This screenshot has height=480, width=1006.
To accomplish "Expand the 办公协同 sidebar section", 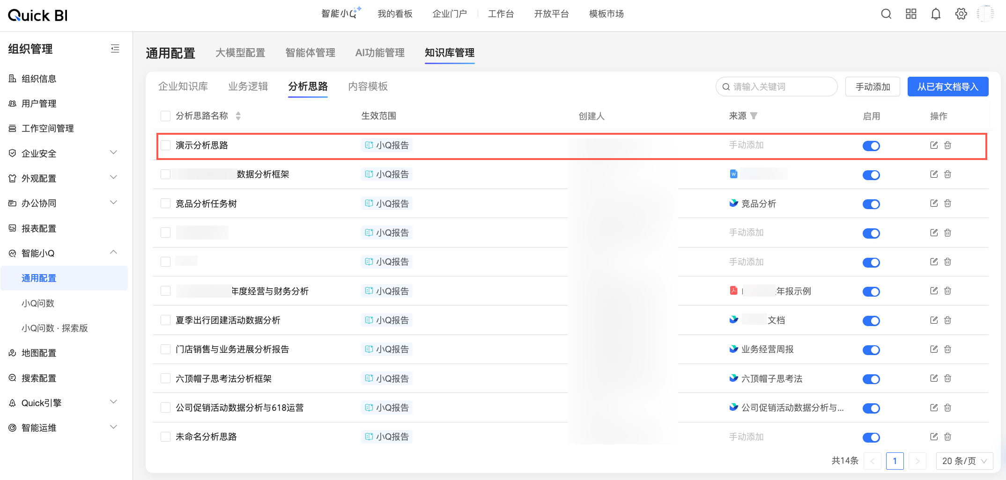I will [113, 203].
